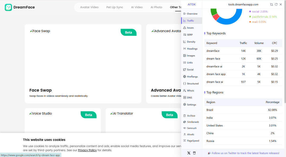The image size is (286, 157).
Task: Select the AI Photo tab
Action: [x=156, y=7]
